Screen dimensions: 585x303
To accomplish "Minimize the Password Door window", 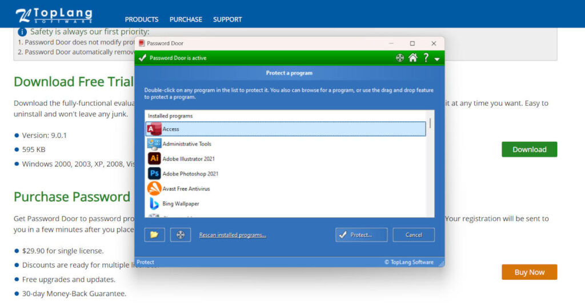I will point(391,43).
